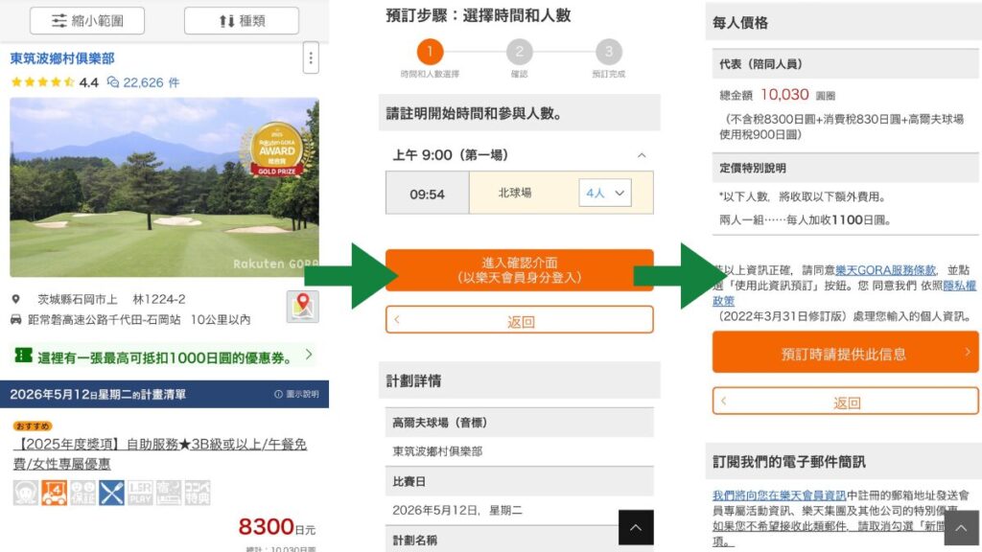The height and width of the screenshot is (552, 982).
Task: Open the 種類 sort option
Action: click(241, 20)
